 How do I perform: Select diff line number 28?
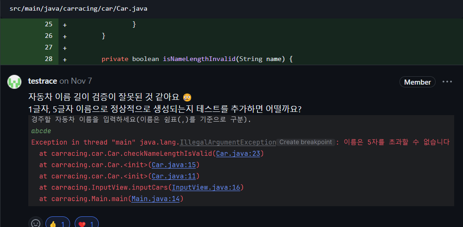pyautogui.click(x=48, y=59)
